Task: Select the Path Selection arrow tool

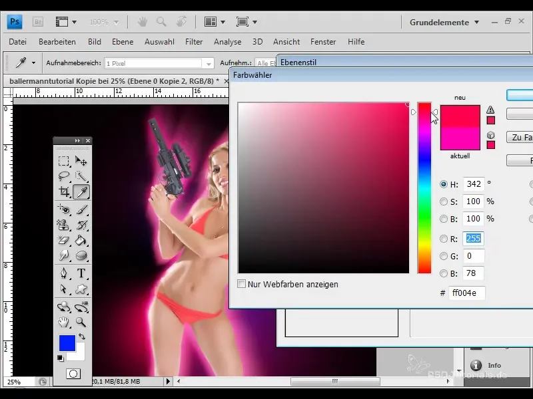Action: click(63, 289)
